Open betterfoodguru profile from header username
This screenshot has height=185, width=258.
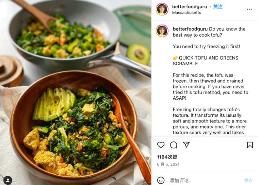pos(190,7)
